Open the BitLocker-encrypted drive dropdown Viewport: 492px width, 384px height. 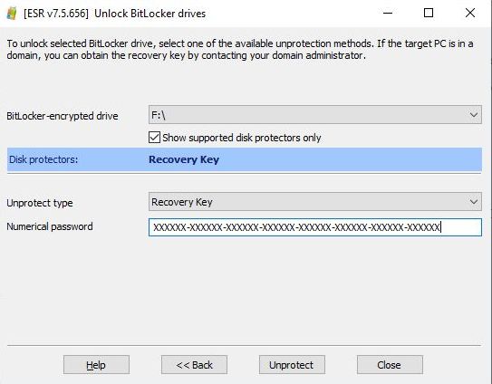[x=315, y=115]
